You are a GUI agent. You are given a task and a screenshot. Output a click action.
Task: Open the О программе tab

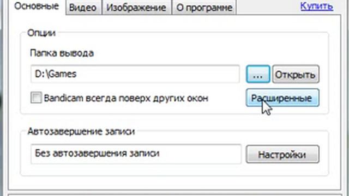point(204,8)
